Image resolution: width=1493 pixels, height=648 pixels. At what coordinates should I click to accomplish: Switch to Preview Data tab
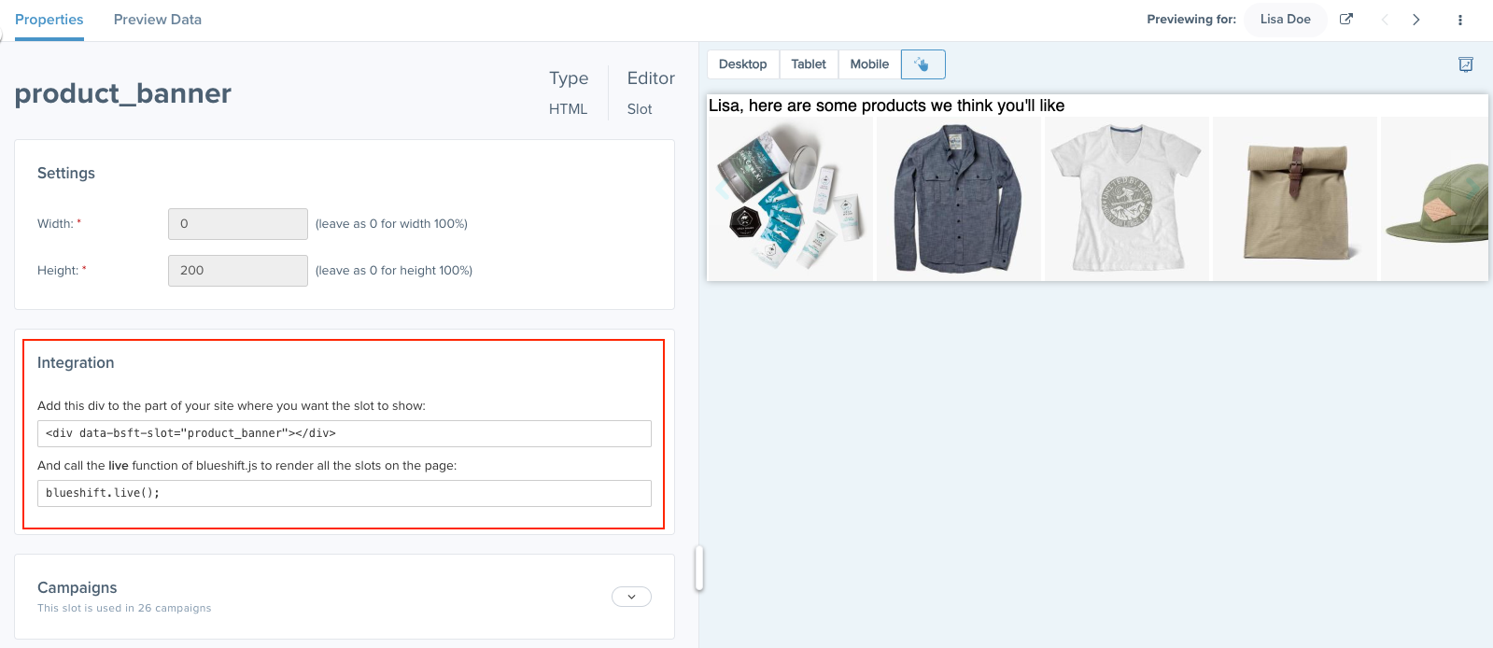point(157,20)
